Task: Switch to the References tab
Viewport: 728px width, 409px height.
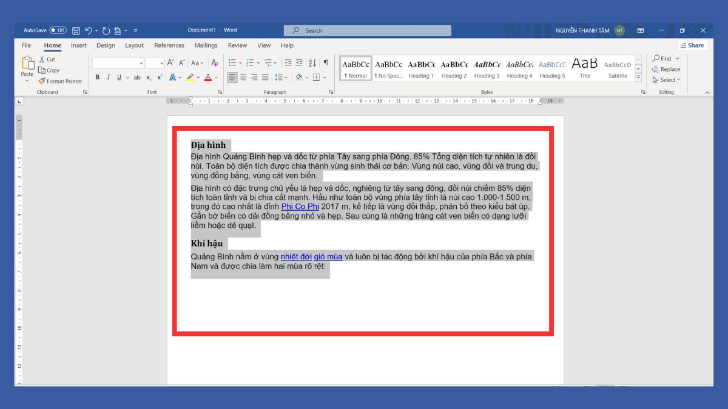Action: coord(169,45)
